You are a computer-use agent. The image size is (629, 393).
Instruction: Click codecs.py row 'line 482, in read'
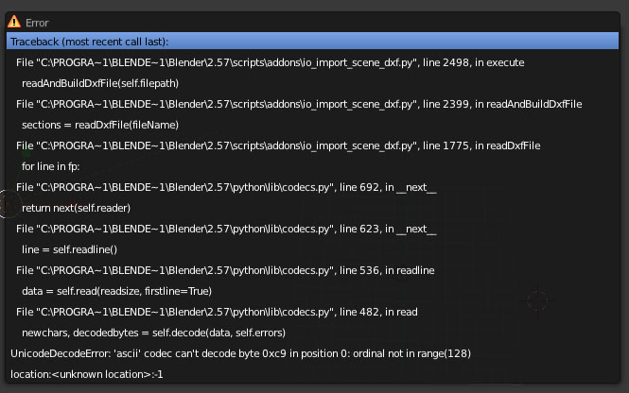coord(312,312)
